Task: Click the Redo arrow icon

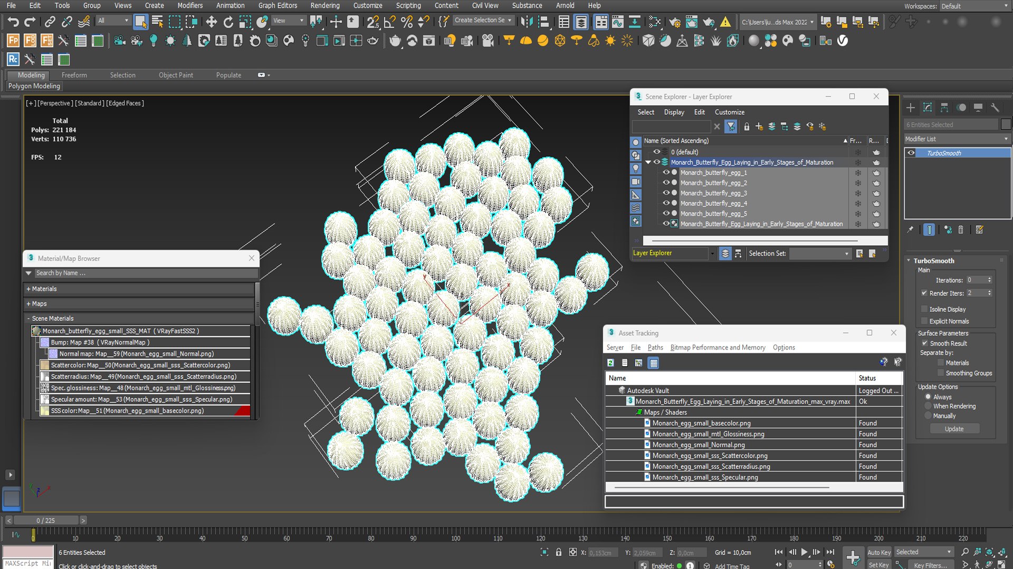Action: pos(30,22)
